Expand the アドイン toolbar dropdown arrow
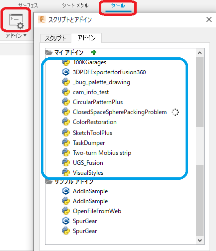 pyautogui.click(x=25, y=35)
